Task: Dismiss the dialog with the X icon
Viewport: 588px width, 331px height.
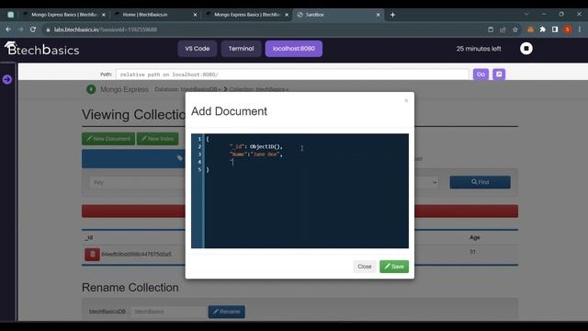Action: pyautogui.click(x=406, y=100)
